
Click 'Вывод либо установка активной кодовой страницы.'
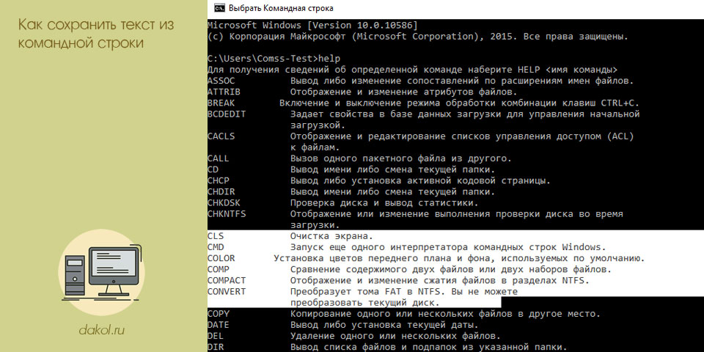point(420,181)
